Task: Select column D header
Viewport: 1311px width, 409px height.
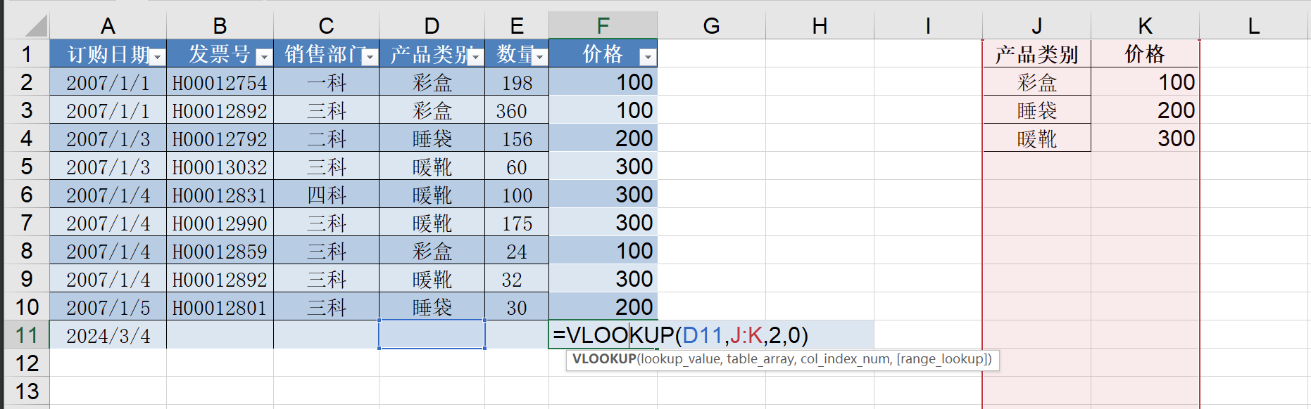Action: click(432, 26)
